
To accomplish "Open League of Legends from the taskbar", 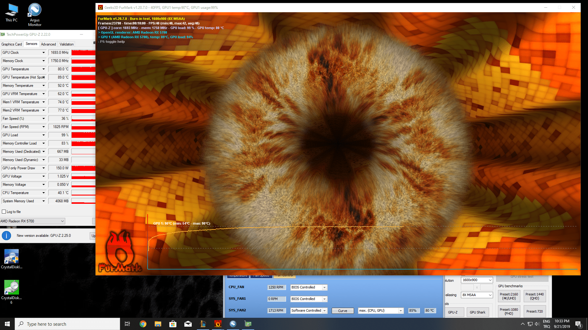I will 203,324.
